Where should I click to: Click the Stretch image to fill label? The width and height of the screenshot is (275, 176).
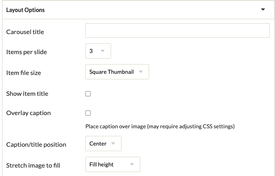coord(33,165)
